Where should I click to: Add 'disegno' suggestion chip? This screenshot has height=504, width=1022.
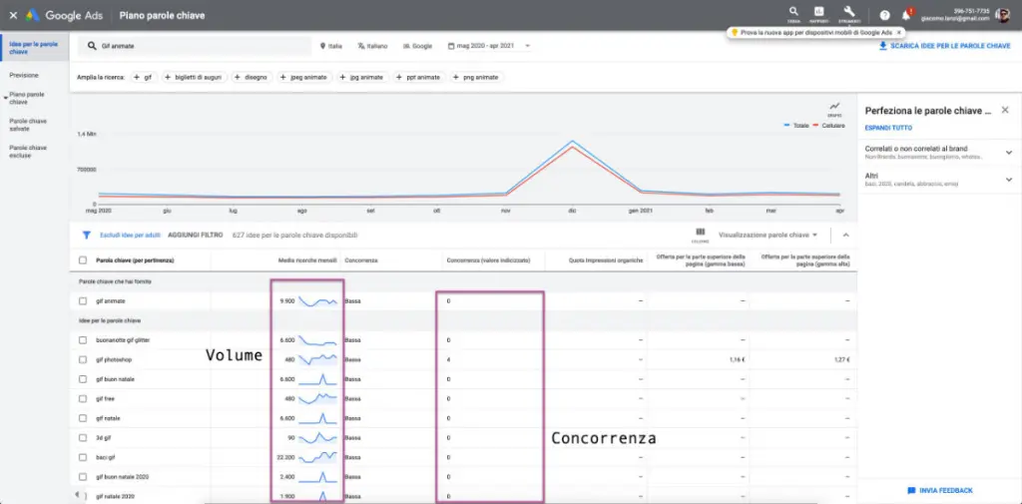click(x=251, y=77)
